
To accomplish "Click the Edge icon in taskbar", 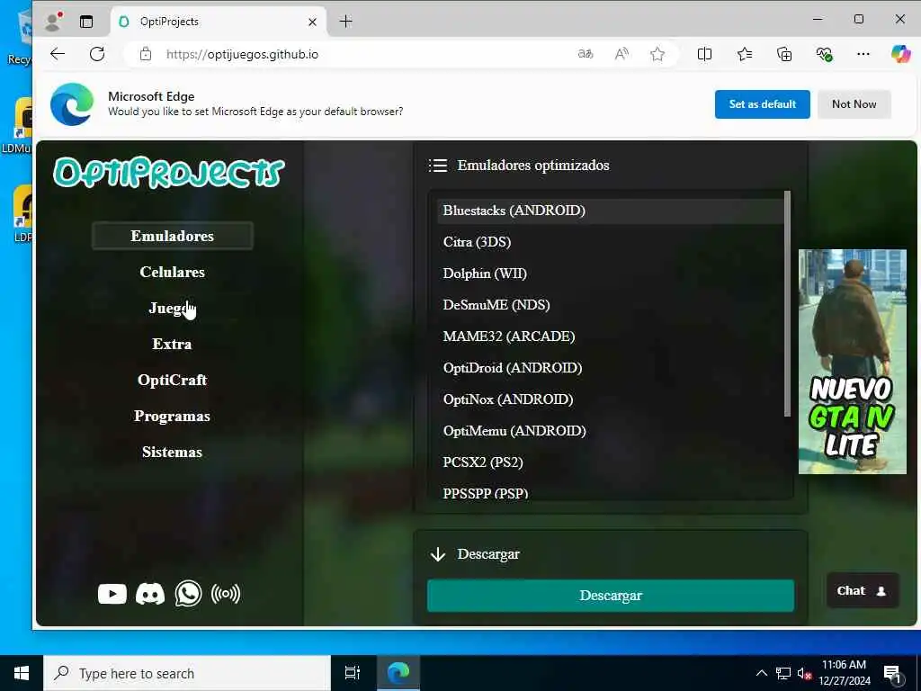I will coord(398,673).
